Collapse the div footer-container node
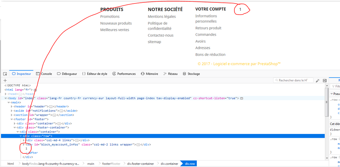This screenshot has width=340, height=167. coord(15,128)
